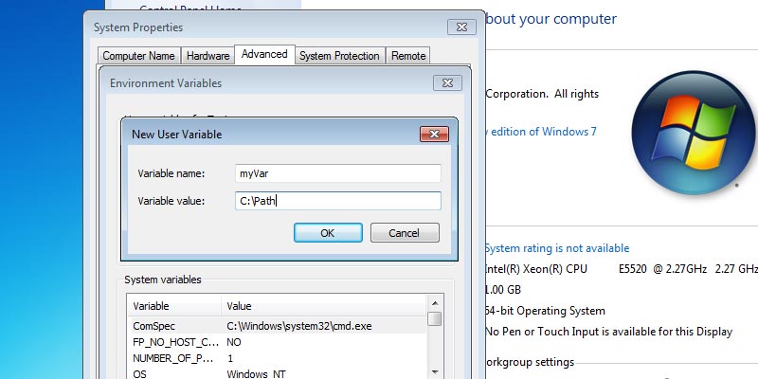Open the Hardware tab

click(208, 56)
